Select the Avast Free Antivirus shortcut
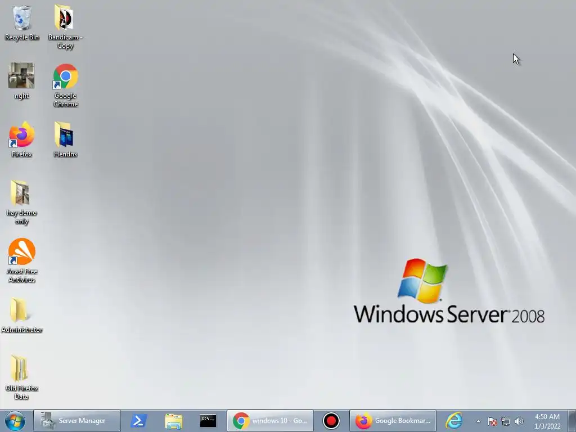Viewport: 576px width, 432px height. tap(22, 261)
